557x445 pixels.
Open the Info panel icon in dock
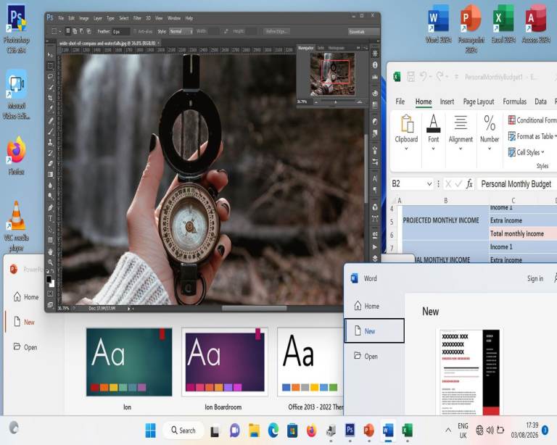(x=375, y=65)
